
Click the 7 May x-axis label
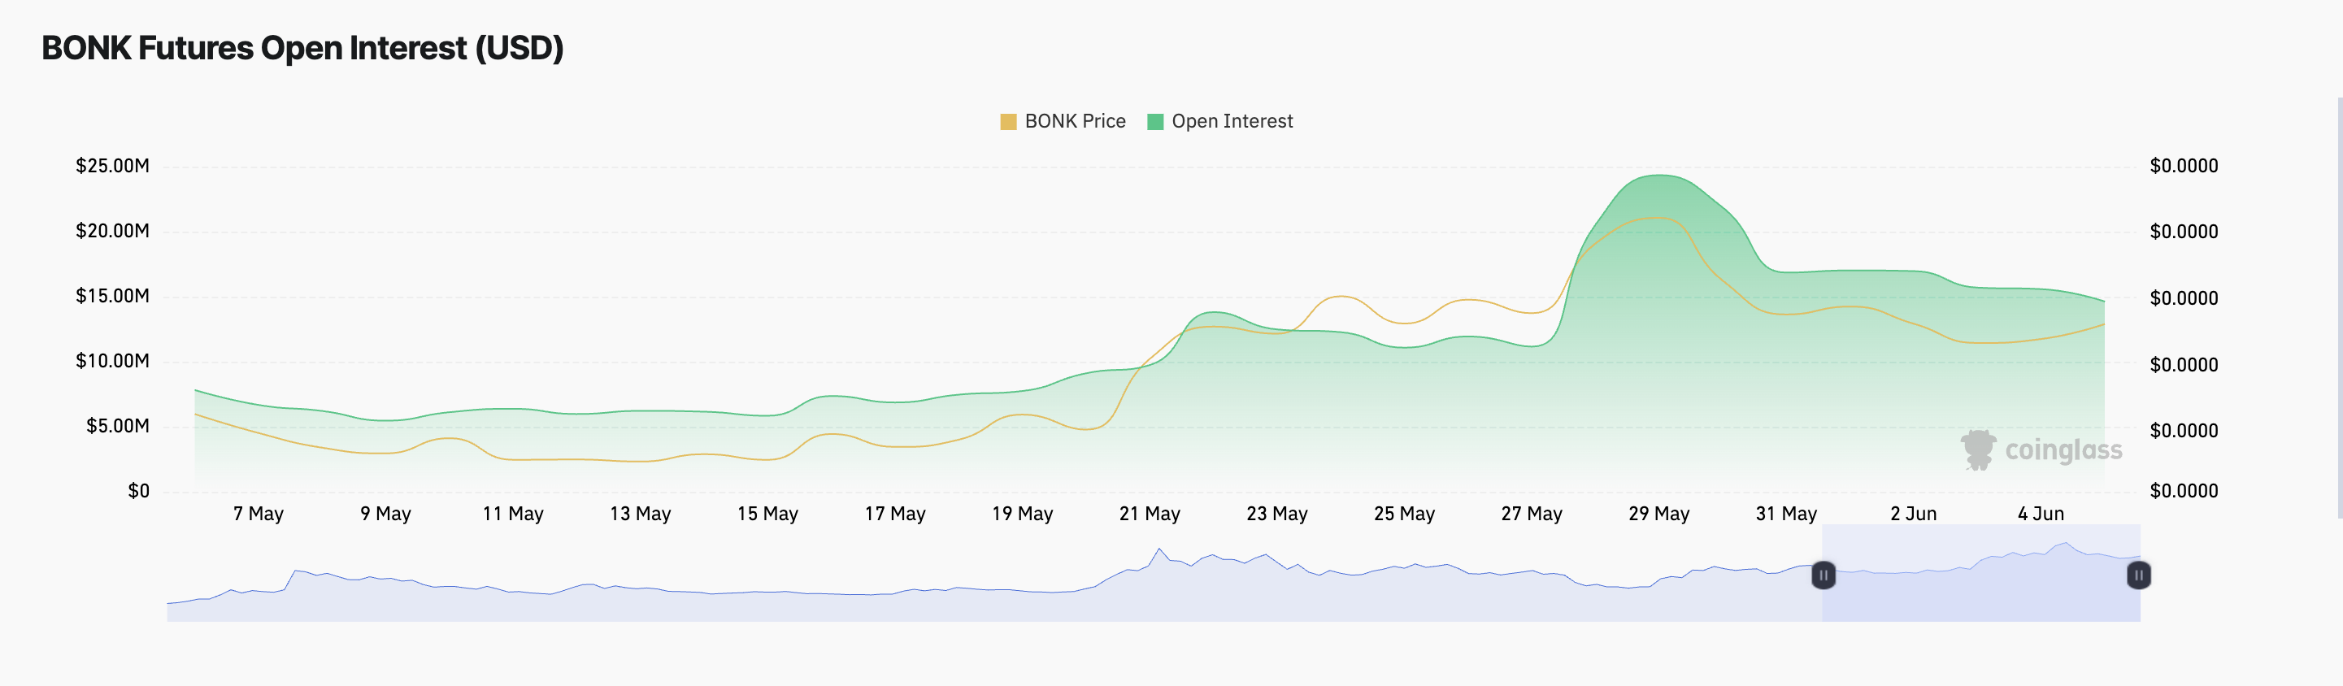pyautogui.click(x=259, y=514)
